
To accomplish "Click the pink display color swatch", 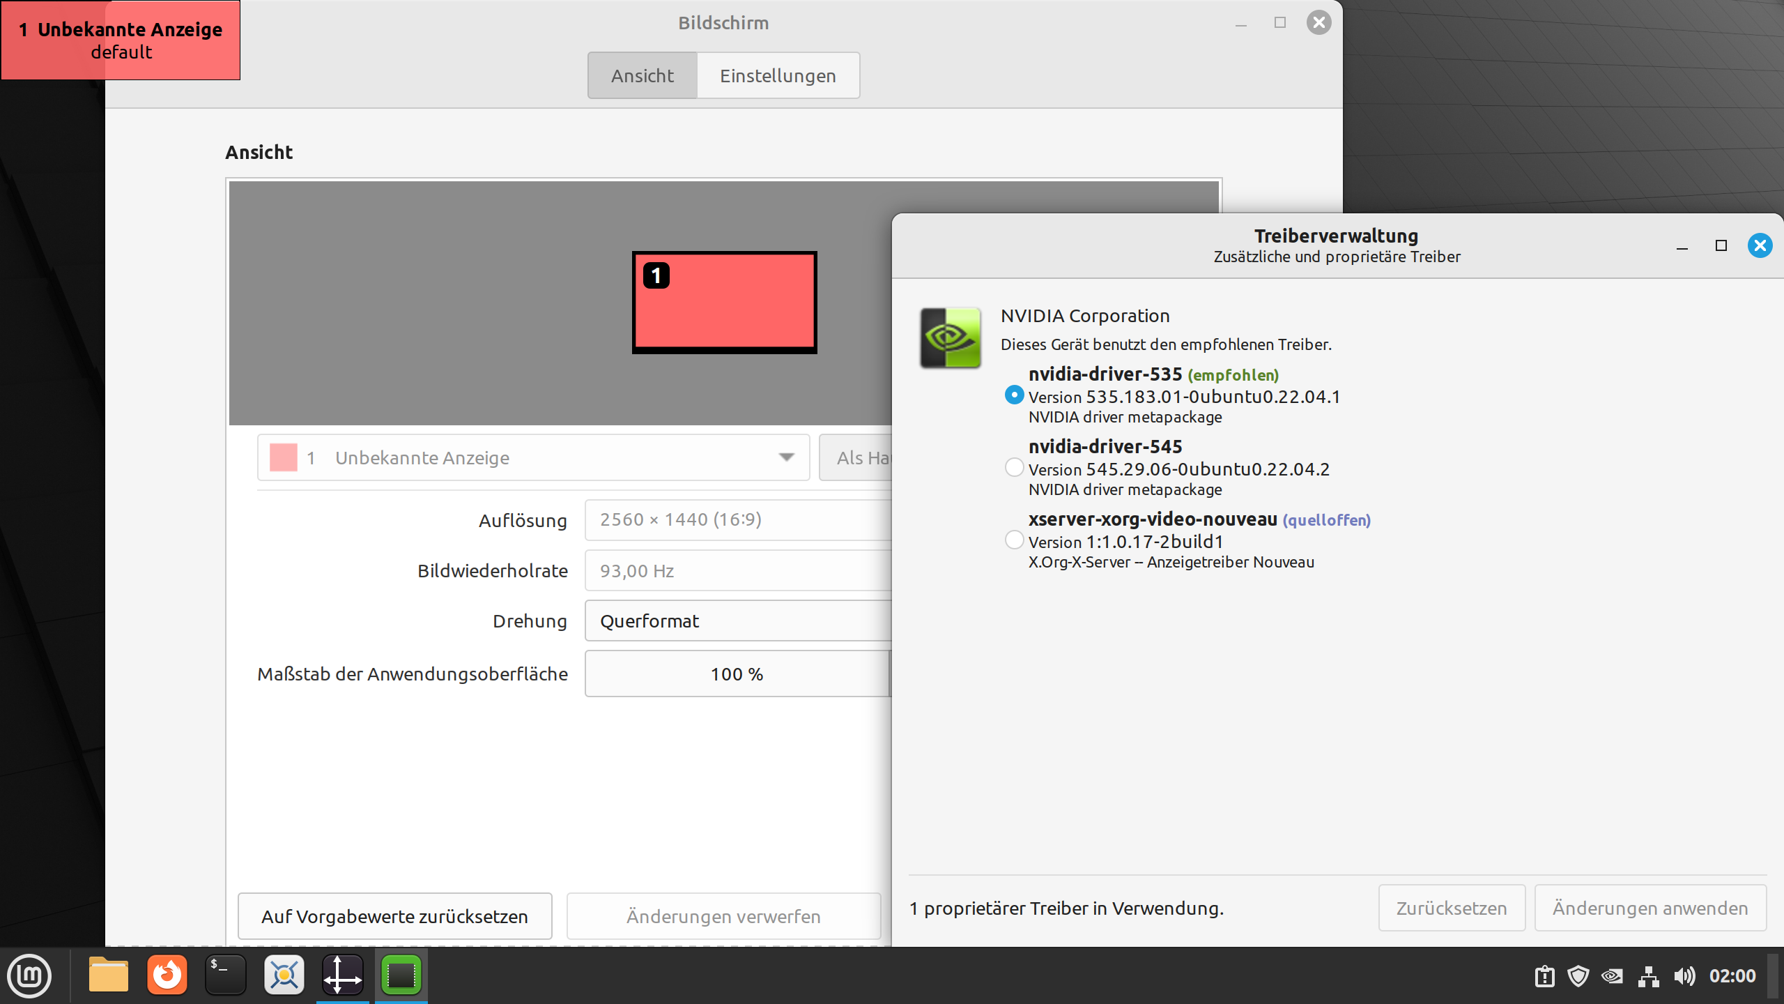I will tap(283, 457).
